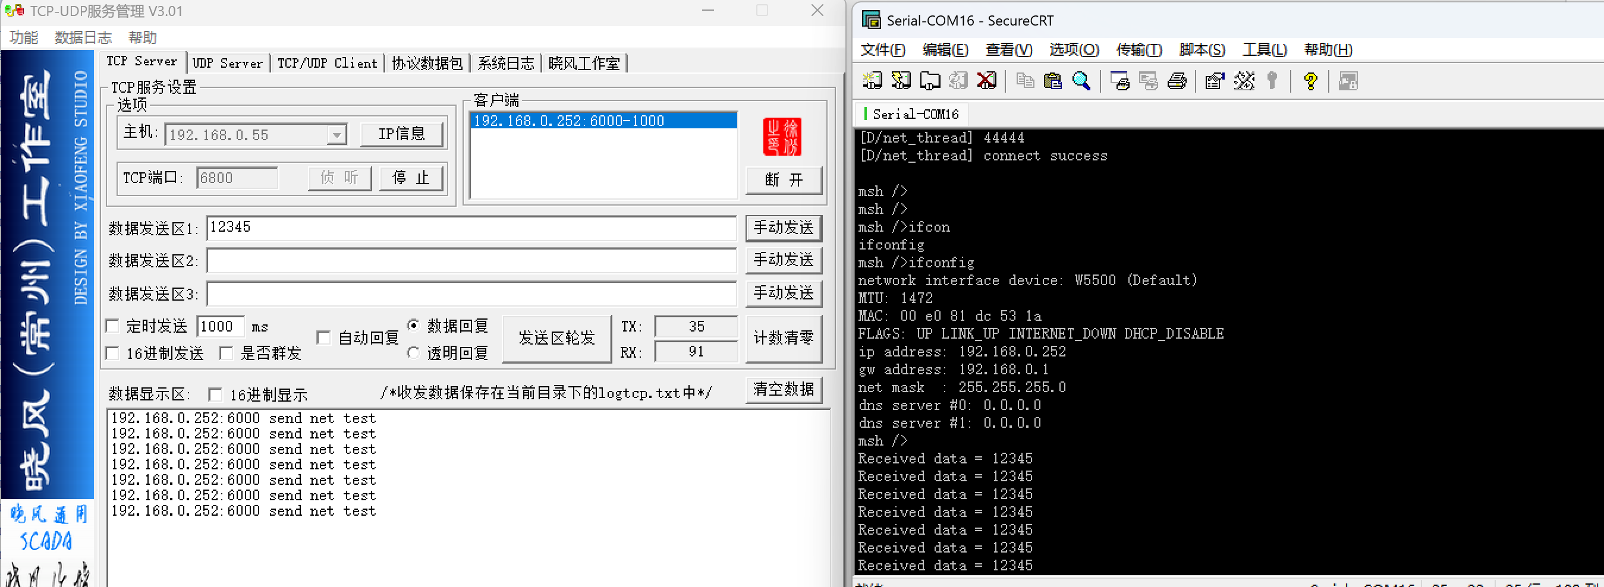Viewport: 1604px width, 587px height.
Task: Click the Quick Connect lightning icon in SecureCRT
Action: tap(900, 81)
